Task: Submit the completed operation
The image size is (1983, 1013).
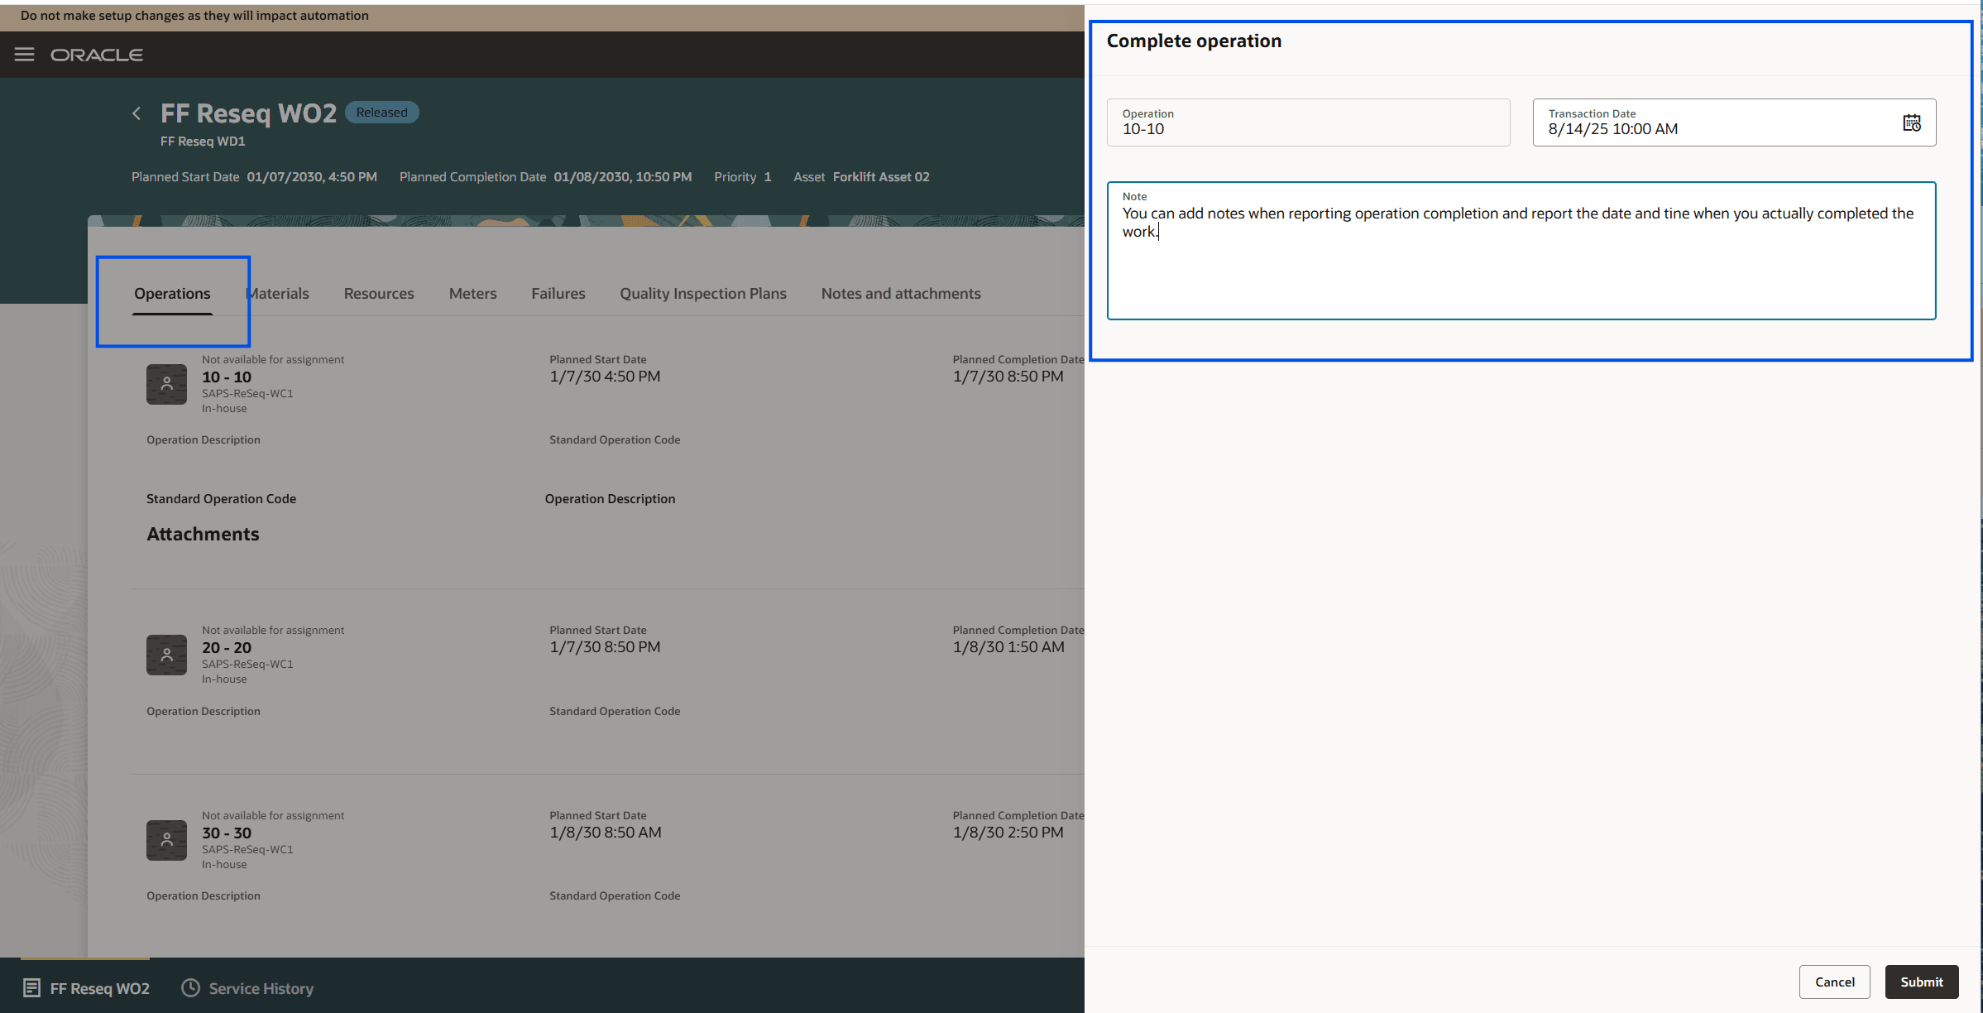Action: [1921, 982]
